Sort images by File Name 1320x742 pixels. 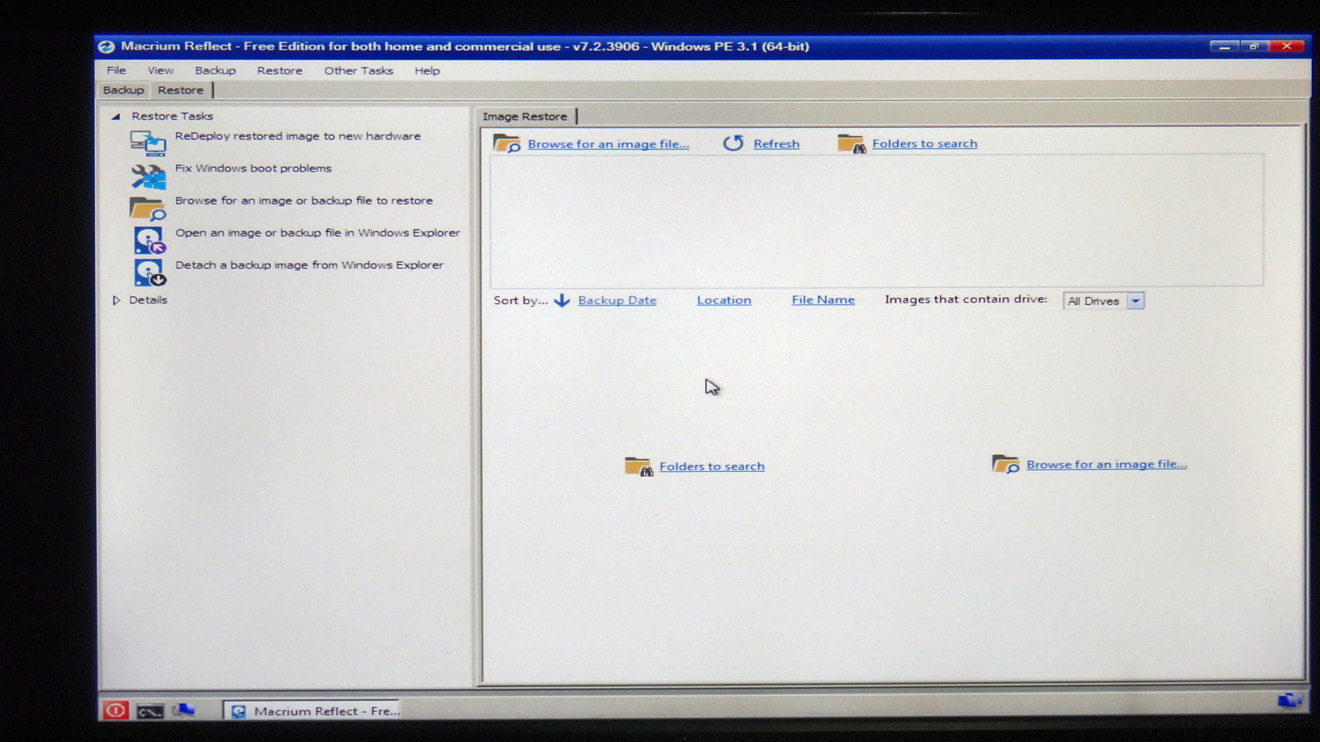(x=823, y=300)
